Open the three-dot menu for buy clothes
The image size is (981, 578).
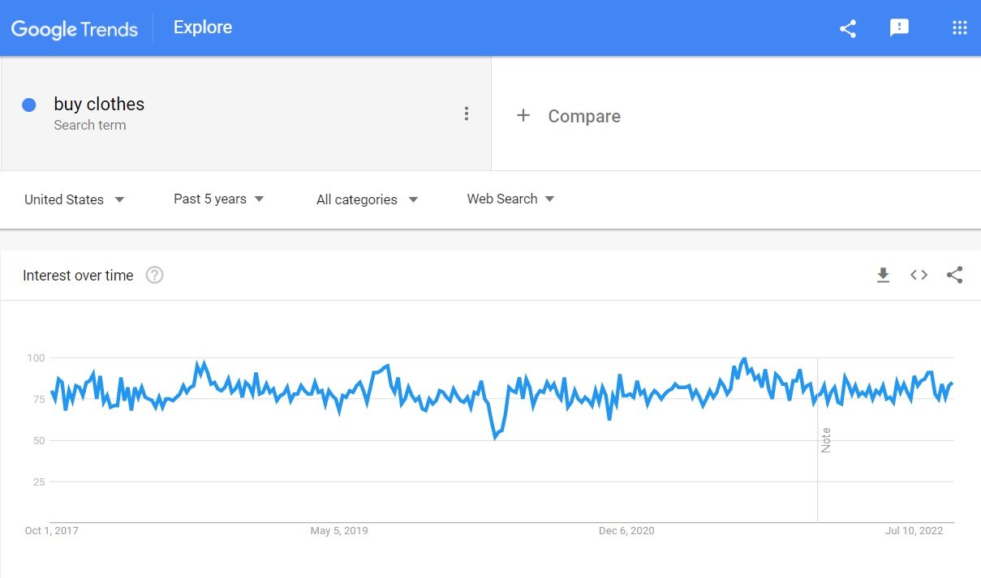(466, 113)
